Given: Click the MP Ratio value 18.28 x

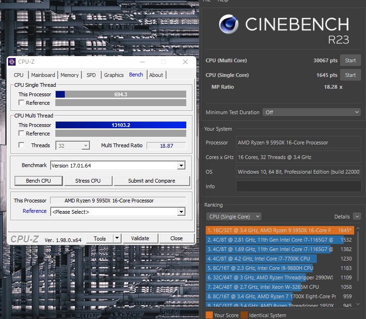Looking at the screenshot, I should (333, 87).
